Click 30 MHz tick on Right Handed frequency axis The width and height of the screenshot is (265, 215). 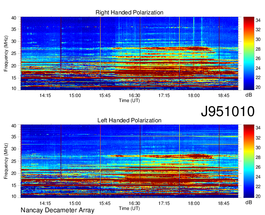point(14,41)
